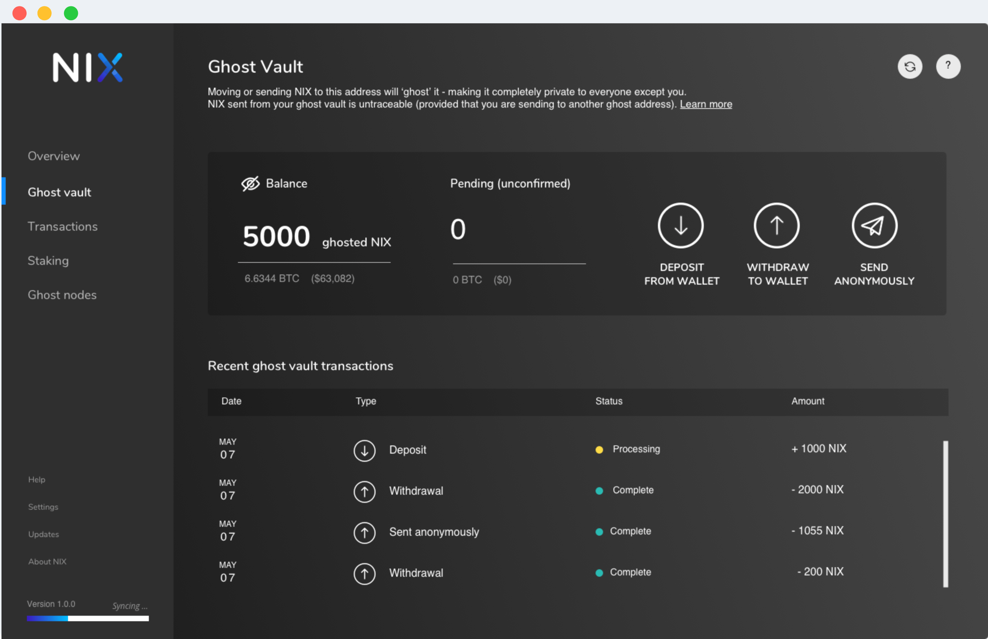Click the Sent anonymously transaction arrow icon
988x639 pixels.
(364, 532)
